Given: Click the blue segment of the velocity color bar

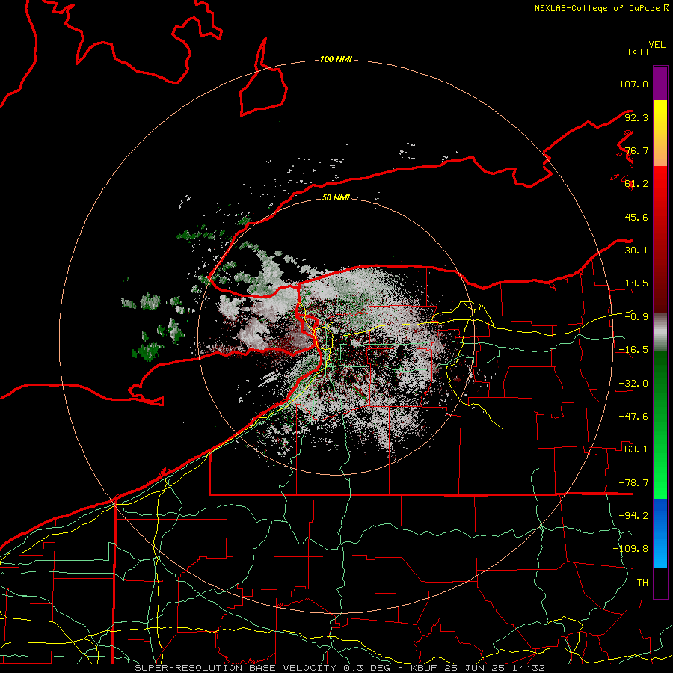Looking at the screenshot, I should click(660, 533).
